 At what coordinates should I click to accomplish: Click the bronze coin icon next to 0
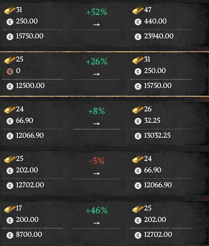click(x=10, y=71)
